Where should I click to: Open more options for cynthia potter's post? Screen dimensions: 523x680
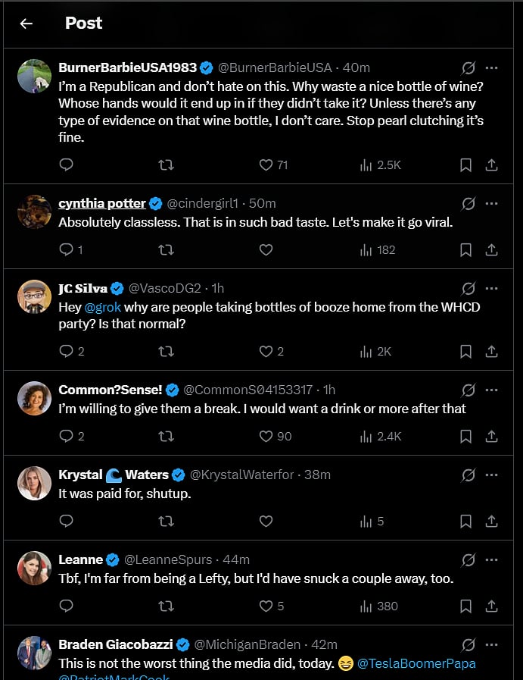point(492,203)
